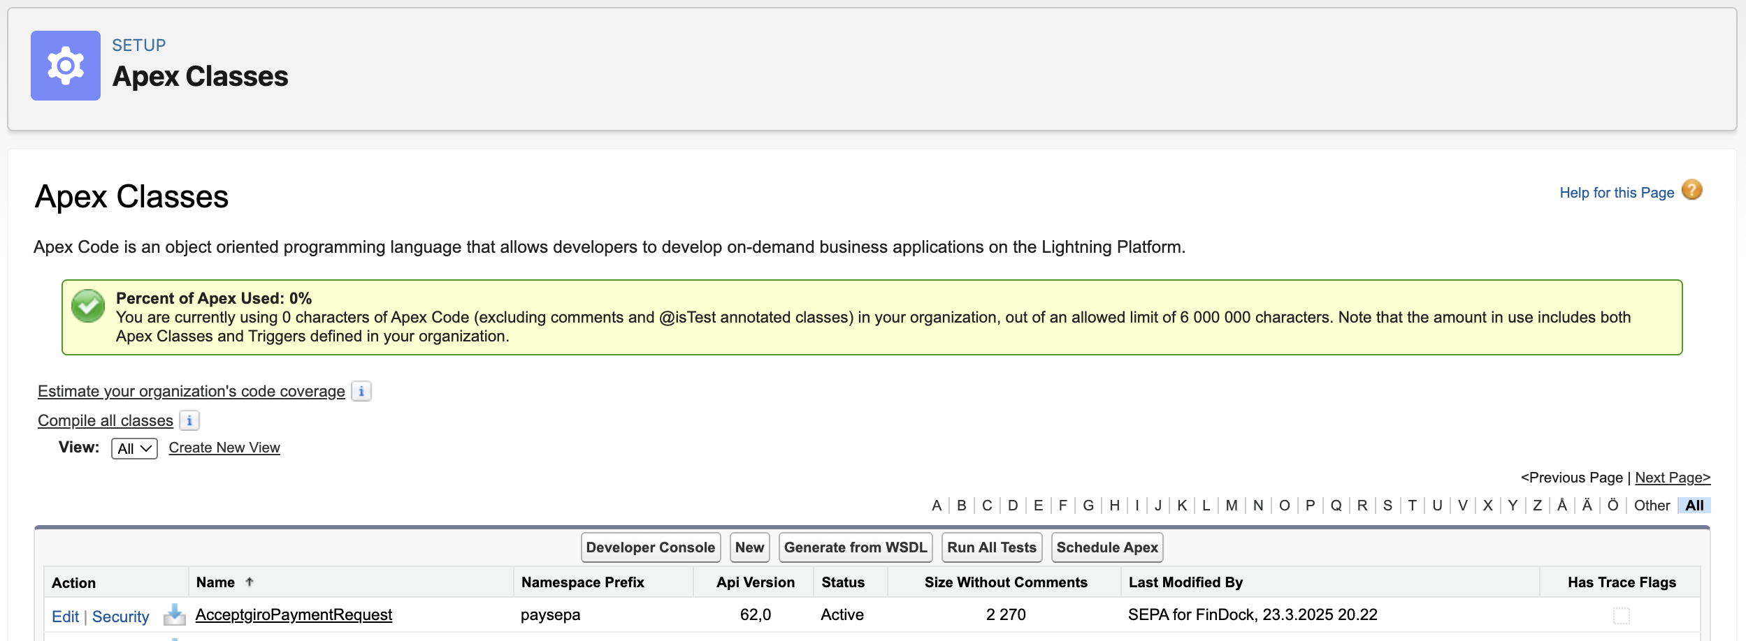
Task: Open the View dropdown set to All
Action: point(134,448)
